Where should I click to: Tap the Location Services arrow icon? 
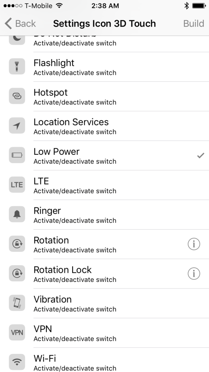click(x=17, y=125)
